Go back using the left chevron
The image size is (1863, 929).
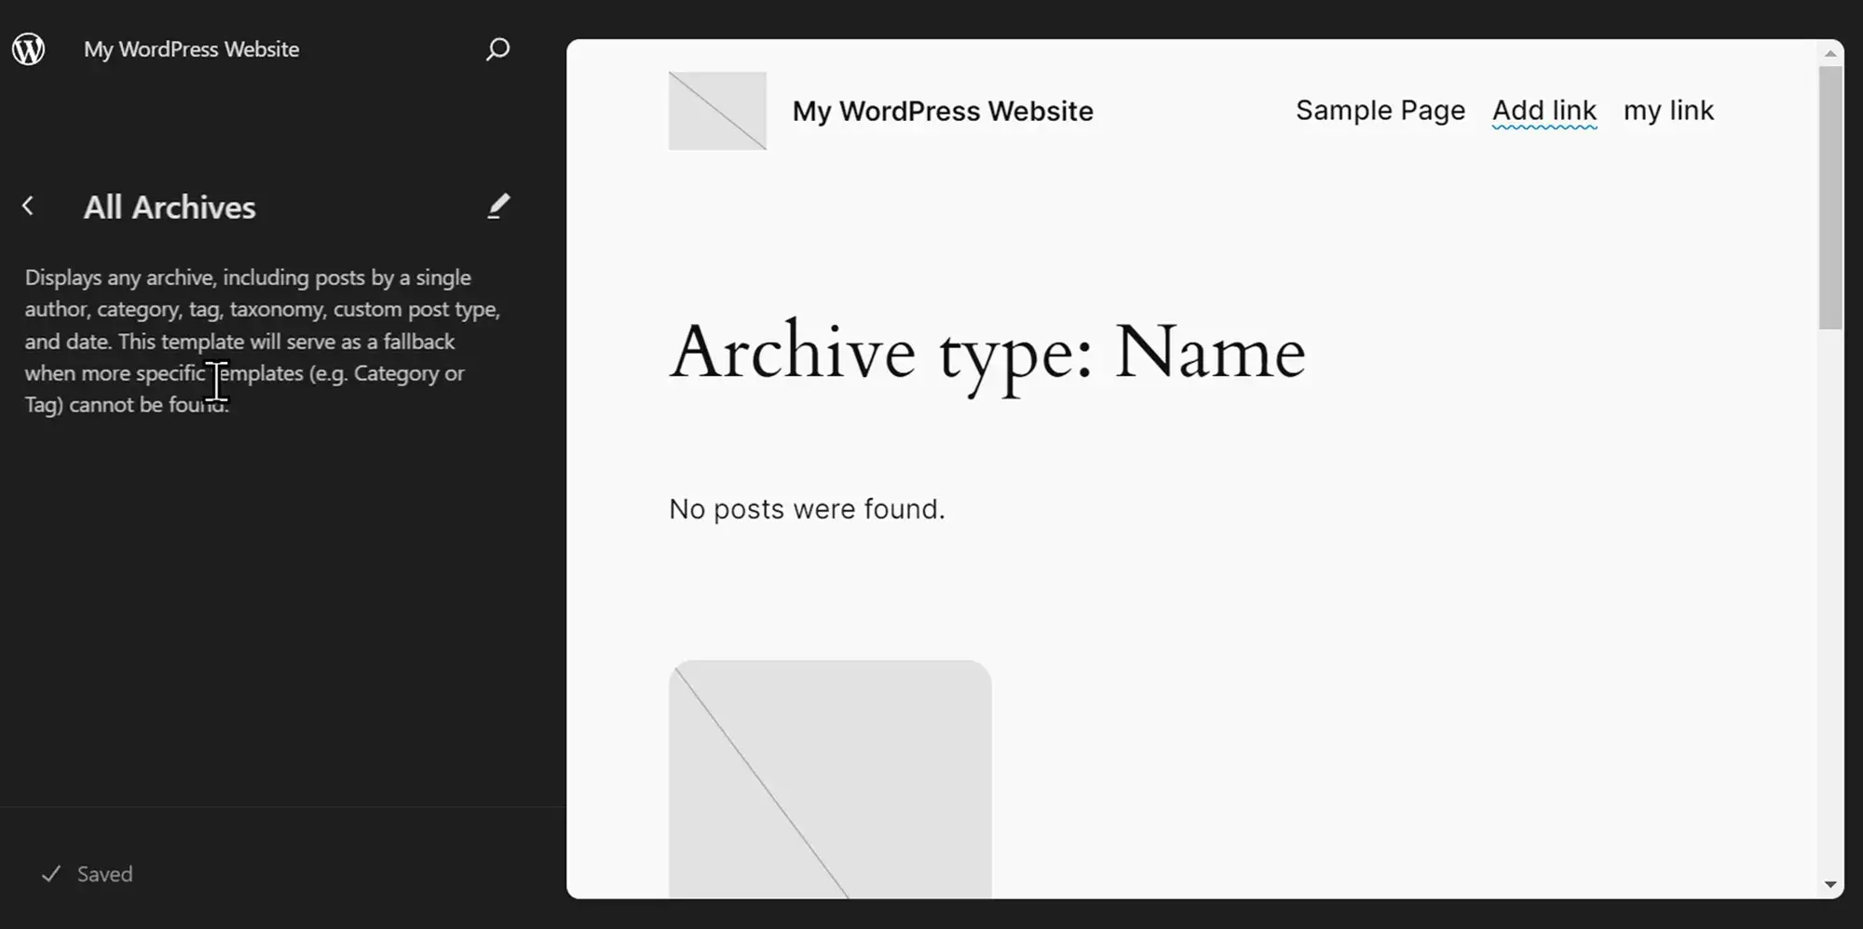(28, 207)
